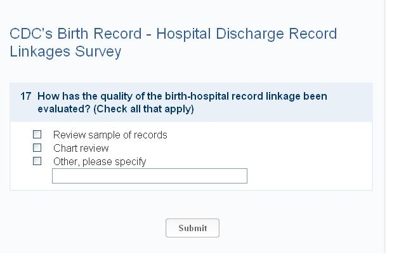Click the word 'evaluated?' in the question
This screenshot has width=406, height=254.
pyautogui.click(x=63, y=109)
